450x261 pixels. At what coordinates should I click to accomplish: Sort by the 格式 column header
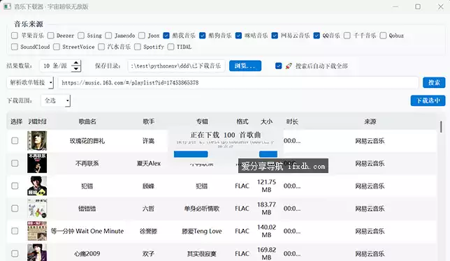(242, 121)
